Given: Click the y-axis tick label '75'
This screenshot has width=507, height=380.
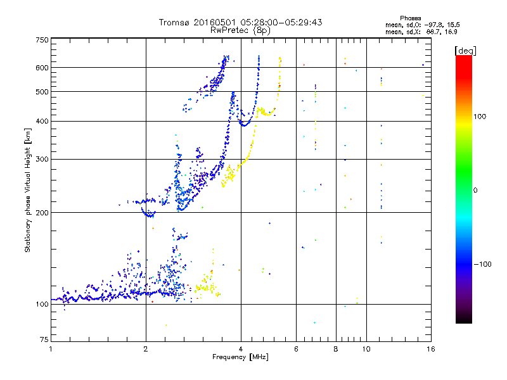Looking at the screenshot, I should (44, 339).
